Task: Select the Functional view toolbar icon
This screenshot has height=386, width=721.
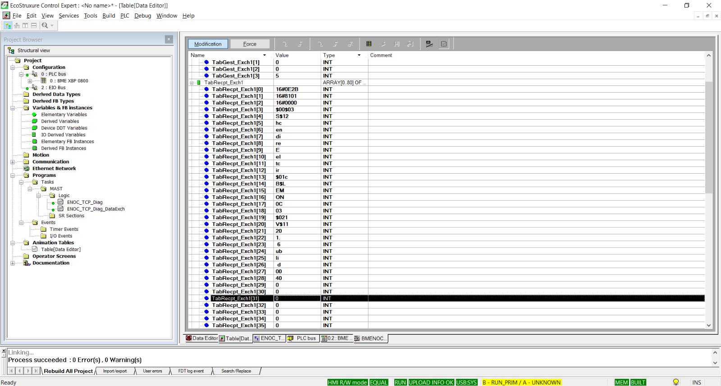Action: pyautogui.click(x=17, y=26)
